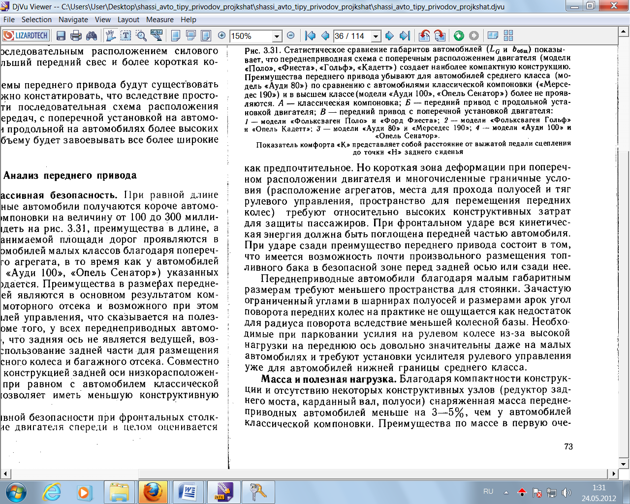Open the Navigate menu
The width and height of the screenshot is (630, 504).
pyautogui.click(x=73, y=20)
